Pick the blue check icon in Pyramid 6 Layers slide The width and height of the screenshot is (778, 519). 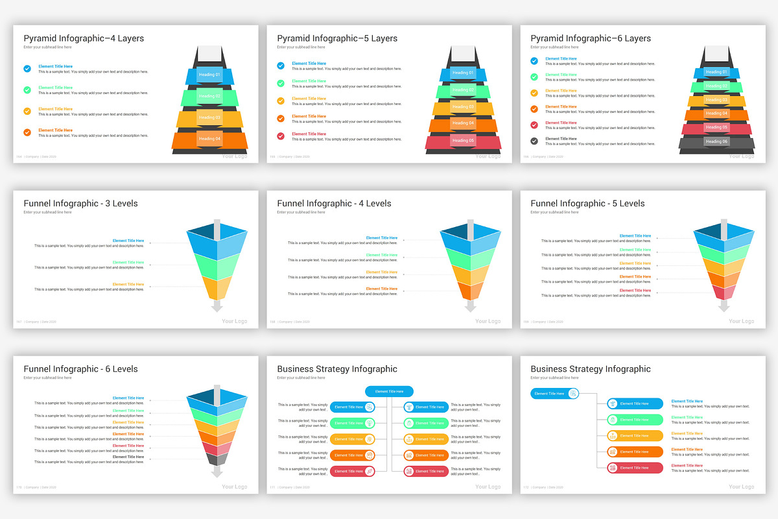tap(534, 61)
